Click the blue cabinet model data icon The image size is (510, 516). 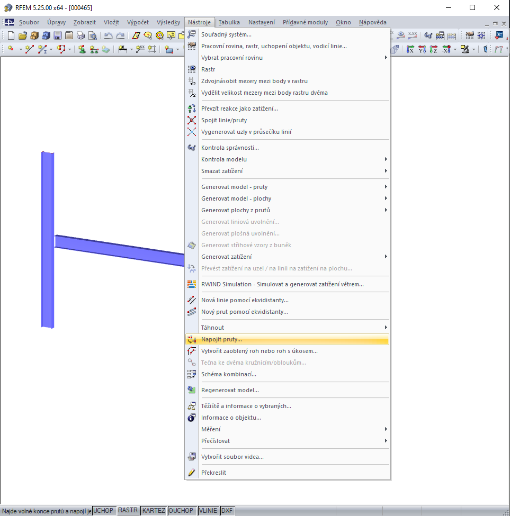(x=46, y=35)
